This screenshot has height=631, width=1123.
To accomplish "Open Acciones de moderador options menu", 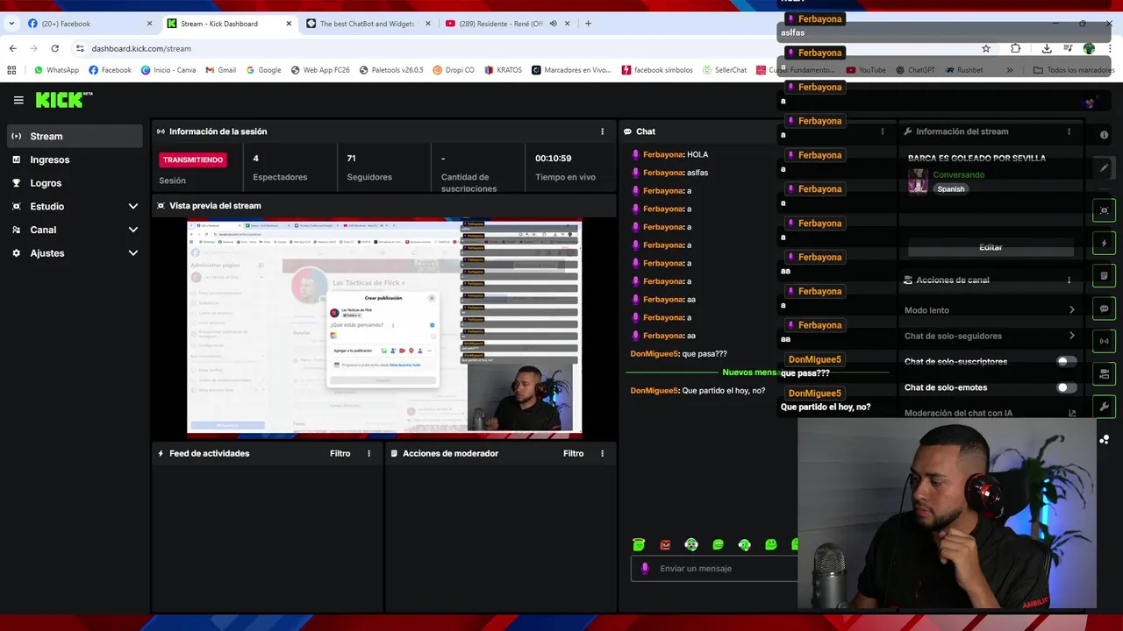I will tap(602, 453).
